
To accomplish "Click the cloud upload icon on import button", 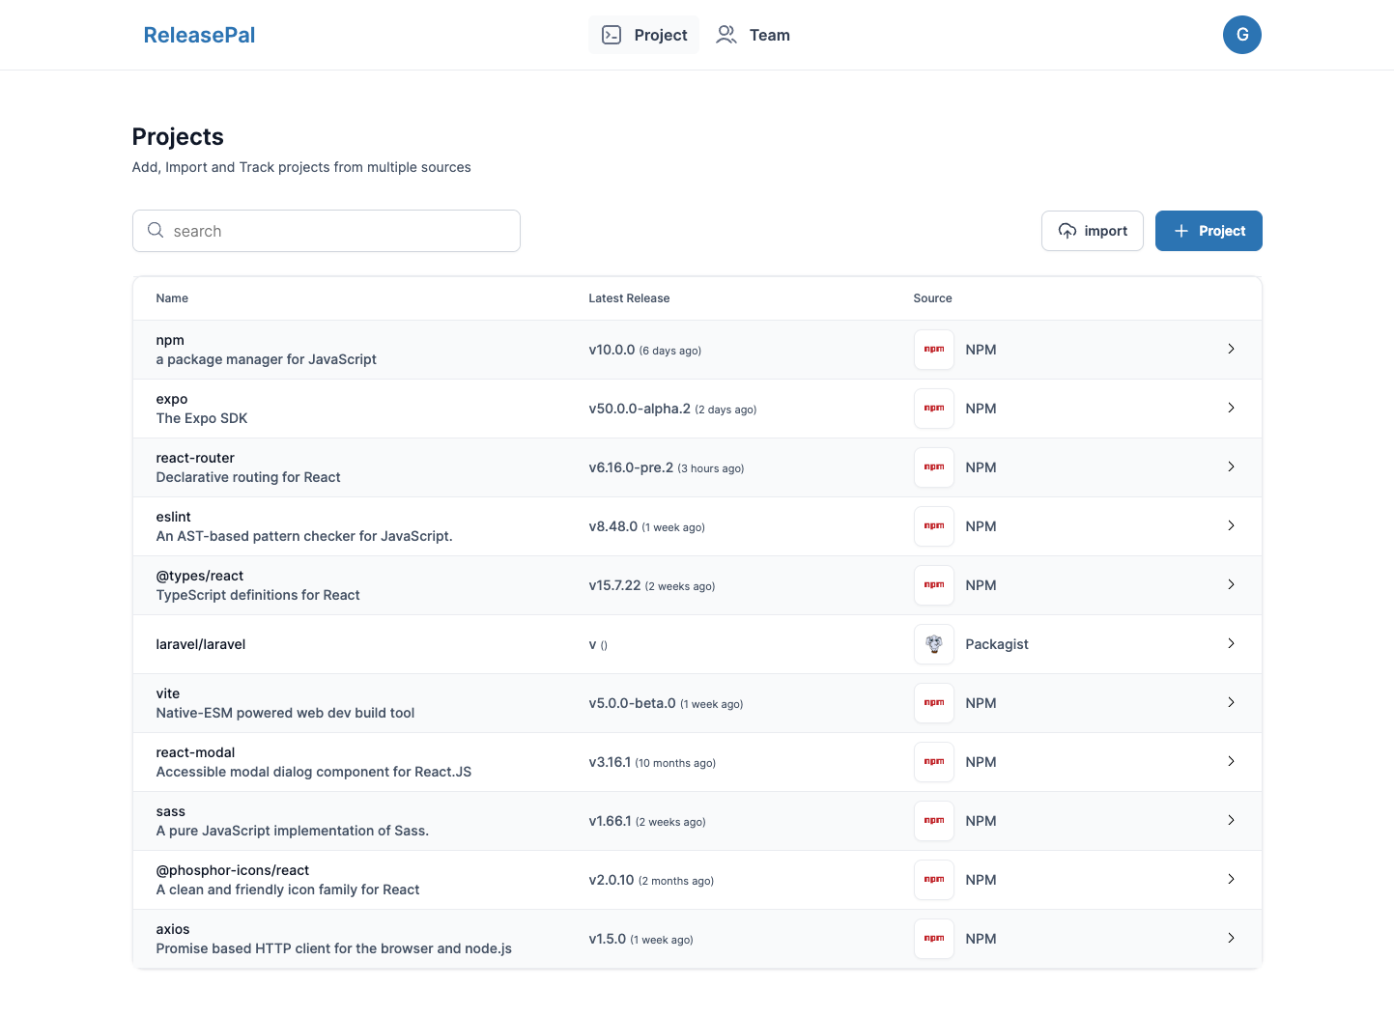I will click(1067, 231).
